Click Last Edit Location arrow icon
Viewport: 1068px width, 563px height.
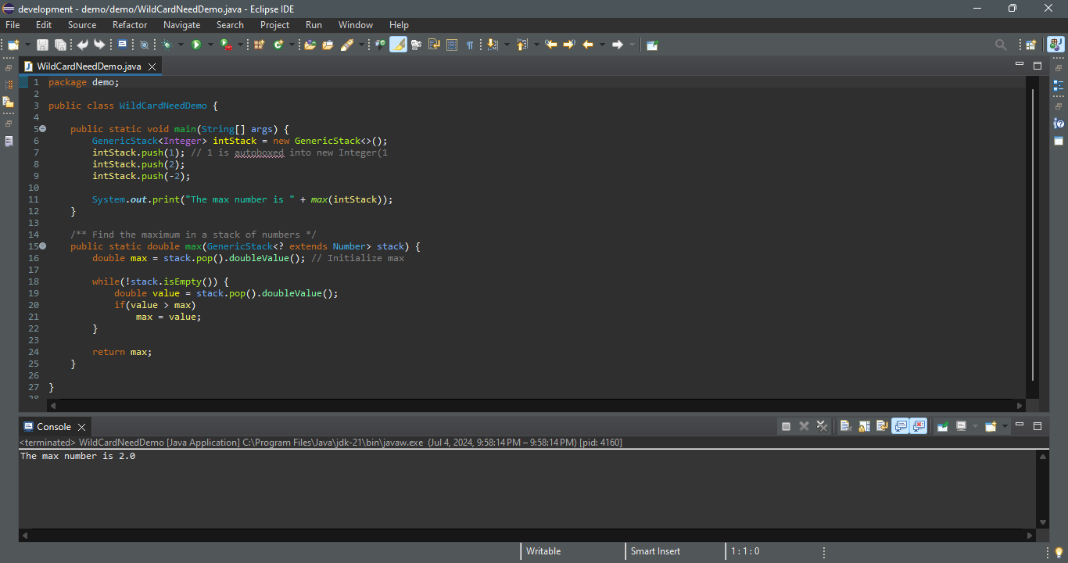point(552,45)
